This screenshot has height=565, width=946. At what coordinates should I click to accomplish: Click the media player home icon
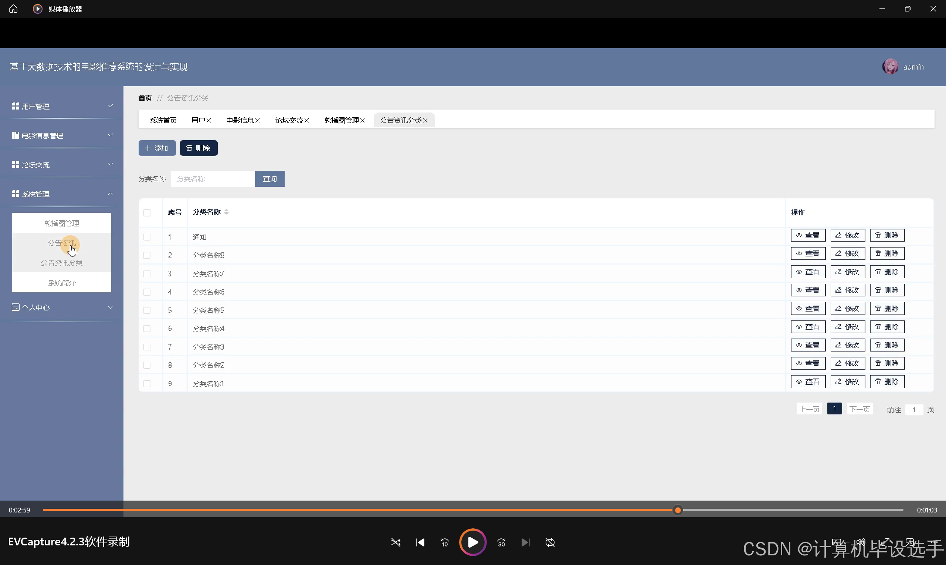[x=13, y=9]
